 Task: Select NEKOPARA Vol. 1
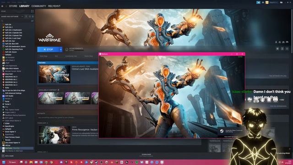click(11, 79)
